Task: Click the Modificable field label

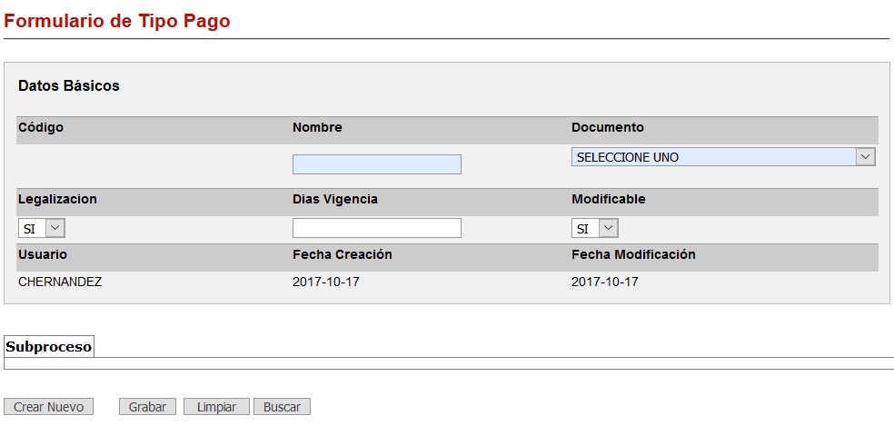Action: click(x=608, y=199)
